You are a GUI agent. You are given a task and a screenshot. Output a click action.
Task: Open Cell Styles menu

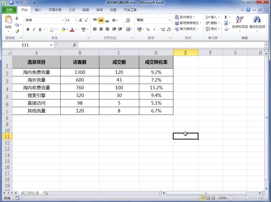coord(186,29)
